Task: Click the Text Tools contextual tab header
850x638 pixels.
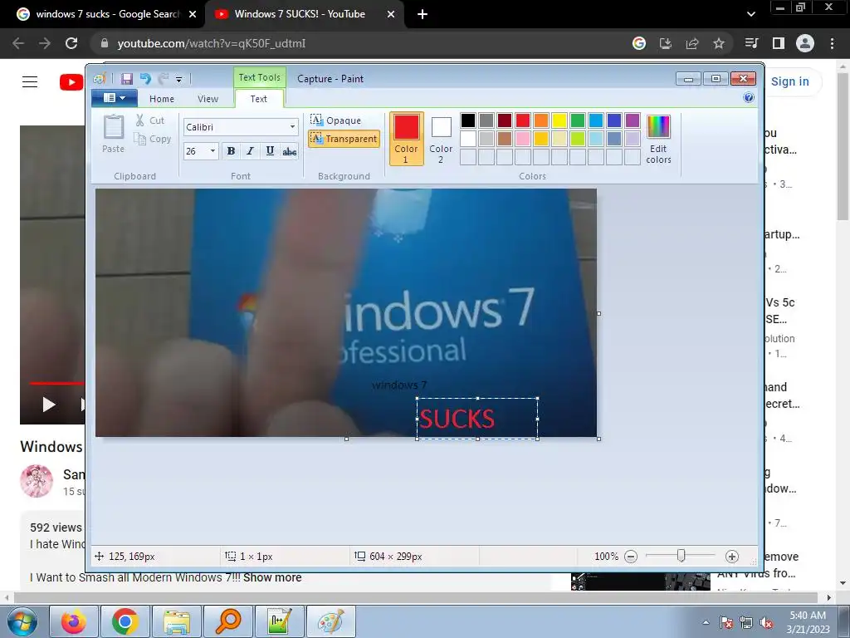Action: (260, 77)
